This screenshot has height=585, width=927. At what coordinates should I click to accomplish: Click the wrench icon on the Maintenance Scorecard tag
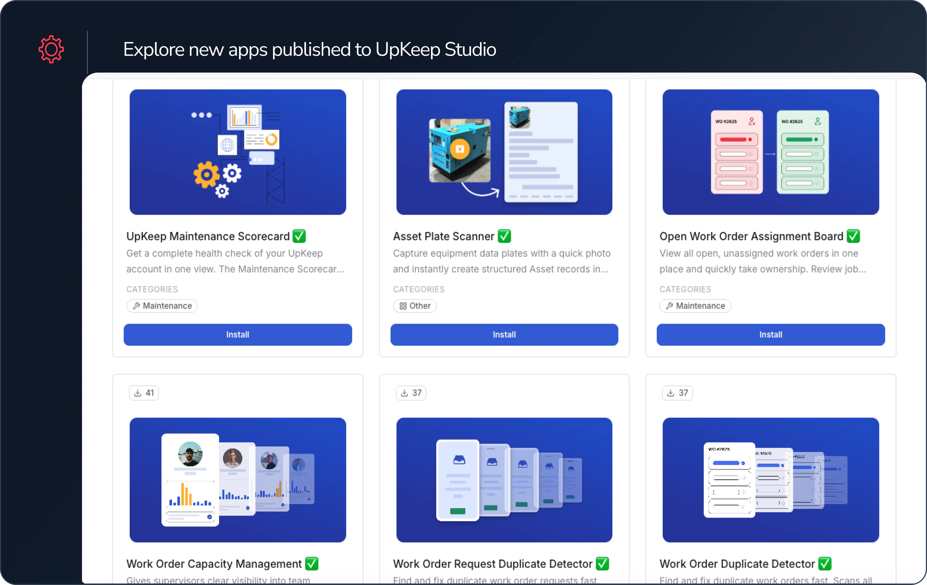click(136, 305)
